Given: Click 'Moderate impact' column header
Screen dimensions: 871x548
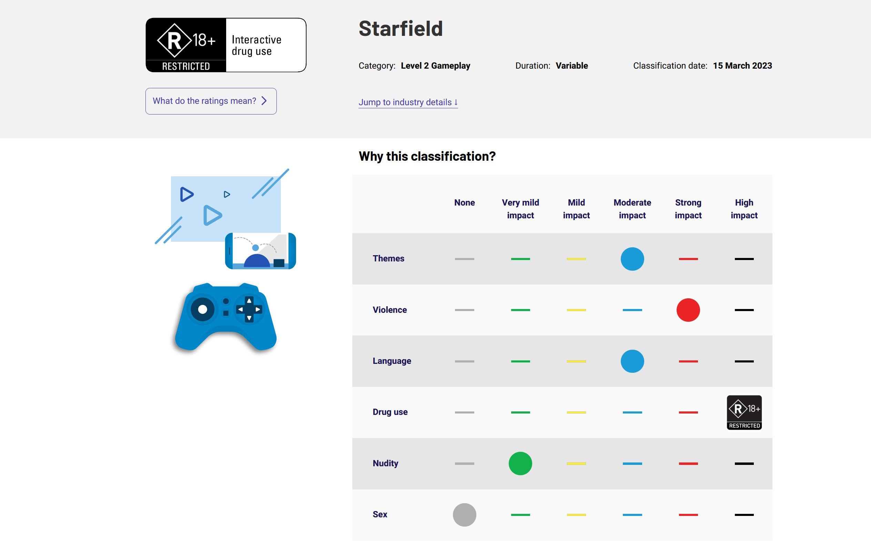Looking at the screenshot, I should point(632,209).
